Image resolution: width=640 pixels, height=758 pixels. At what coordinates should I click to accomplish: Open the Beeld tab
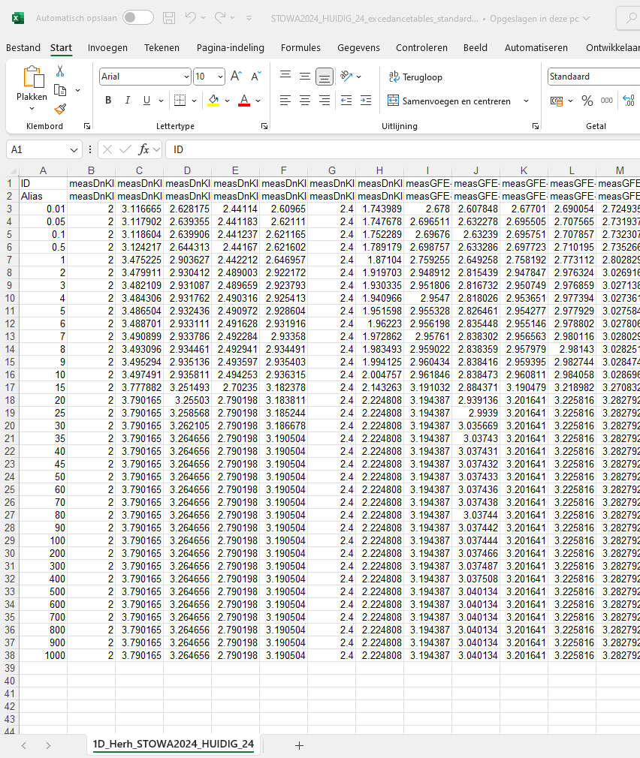[475, 47]
